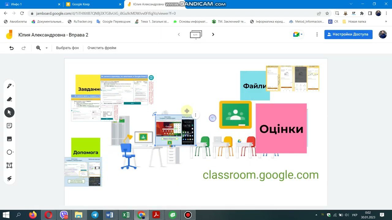
Task: Share this page icon in address bar
Action: 319,13
